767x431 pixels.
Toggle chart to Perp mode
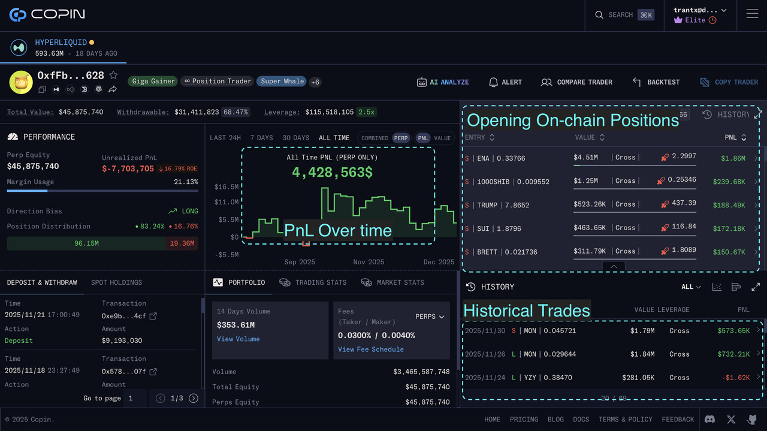(x=400, y=138)
